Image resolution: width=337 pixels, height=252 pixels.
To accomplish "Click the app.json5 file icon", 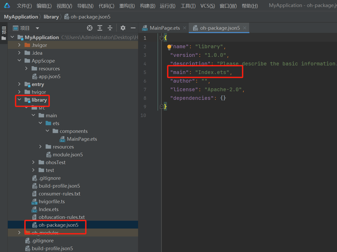I will point(35,77).
